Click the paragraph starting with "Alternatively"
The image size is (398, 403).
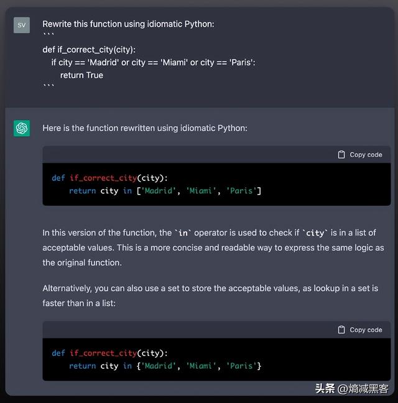210,295
